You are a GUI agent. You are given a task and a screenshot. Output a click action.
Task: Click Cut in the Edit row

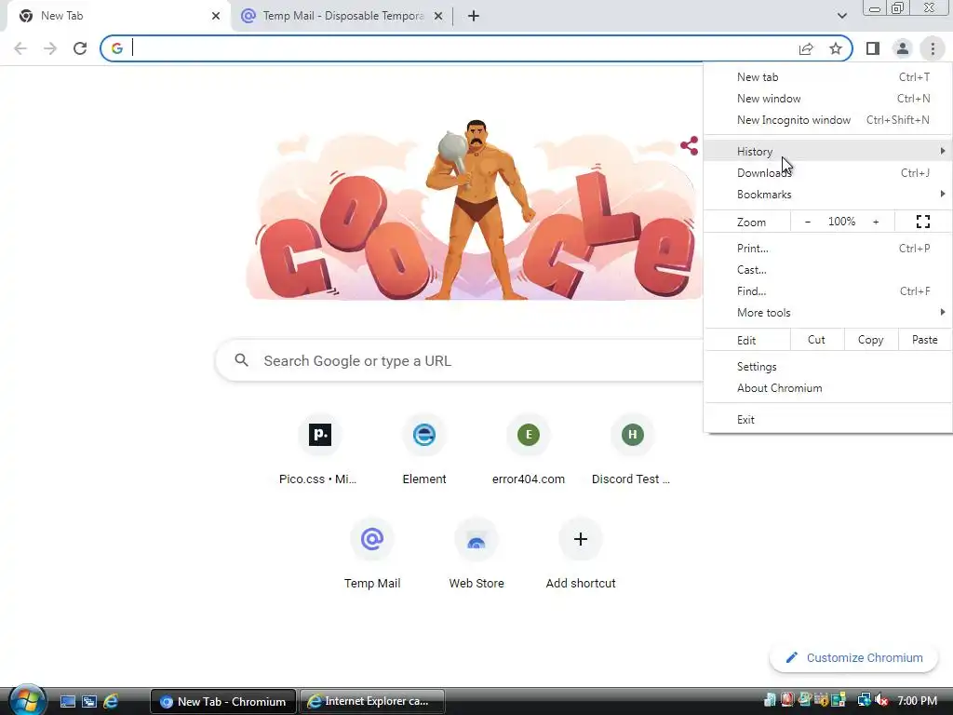point(817,340)
